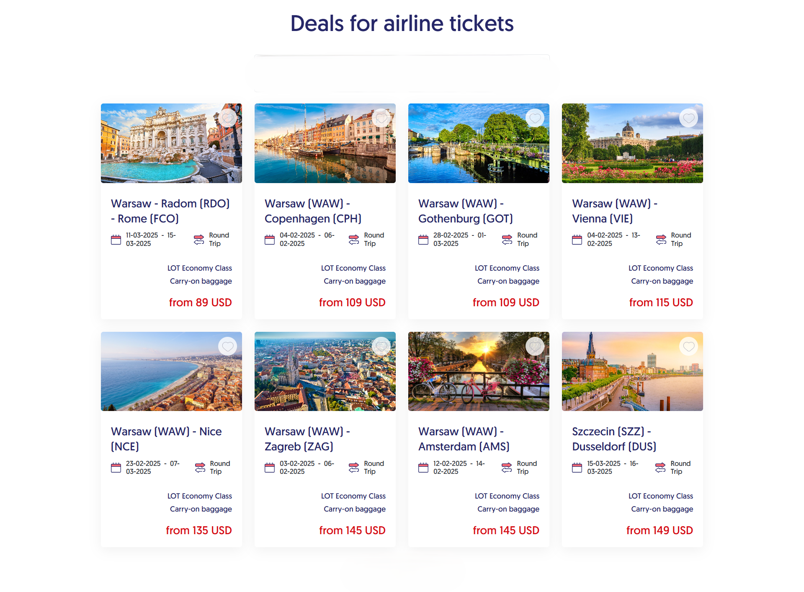Click the 'from 145 USD' Amsterdam price
804x592 pixels.
click(x=506, y=530)
